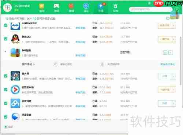
Task: Click the red play client app icon
Action: [15, 90]
